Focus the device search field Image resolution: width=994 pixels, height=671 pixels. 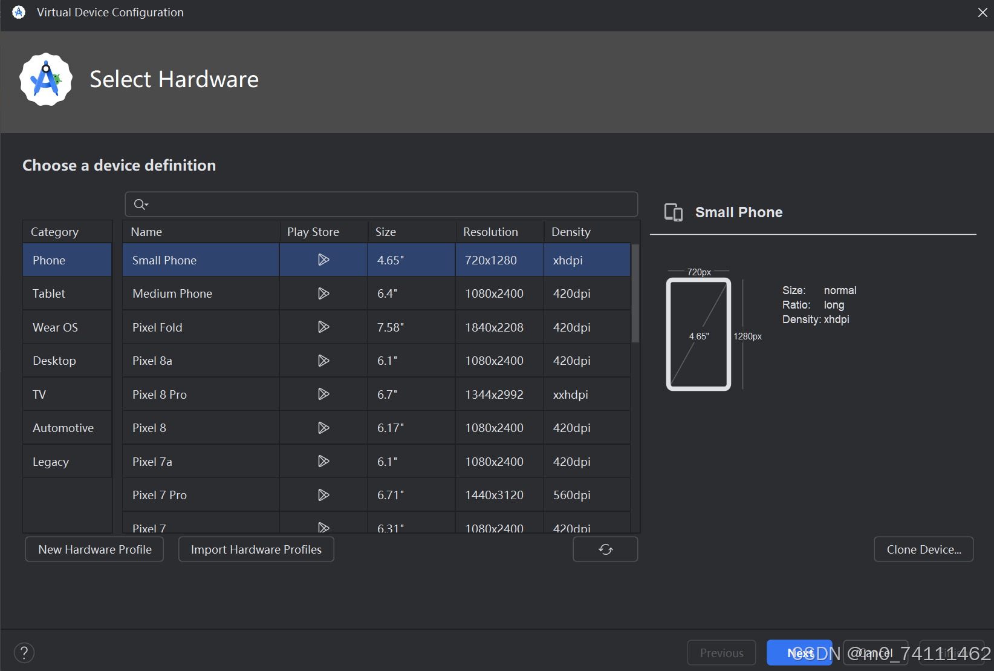pos(382,205)
